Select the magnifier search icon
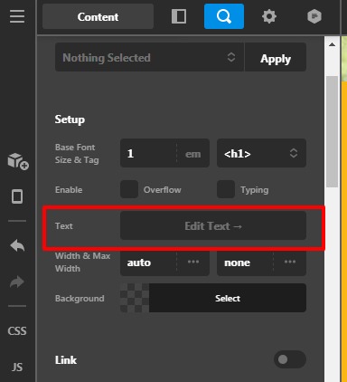The image size is (347, 382). [x=224, y=16]
